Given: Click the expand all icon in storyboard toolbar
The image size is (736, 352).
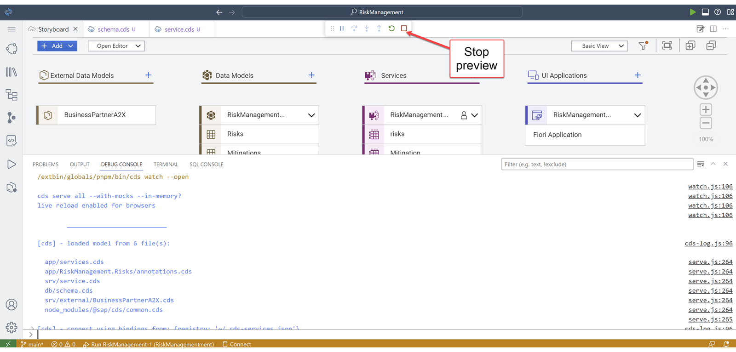Looking at the screenshot, I should pyautogui.click(x=690, y=45).
